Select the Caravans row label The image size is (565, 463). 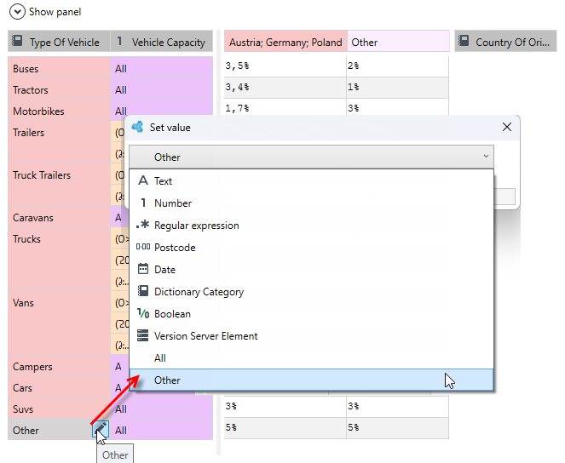click(32, 218)
